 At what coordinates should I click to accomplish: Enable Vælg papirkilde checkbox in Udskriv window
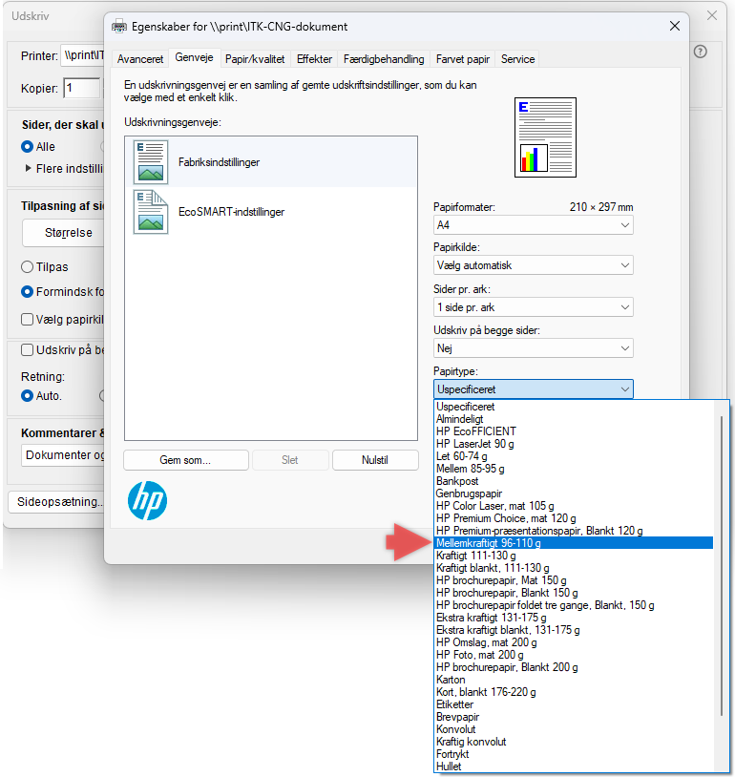28,319
